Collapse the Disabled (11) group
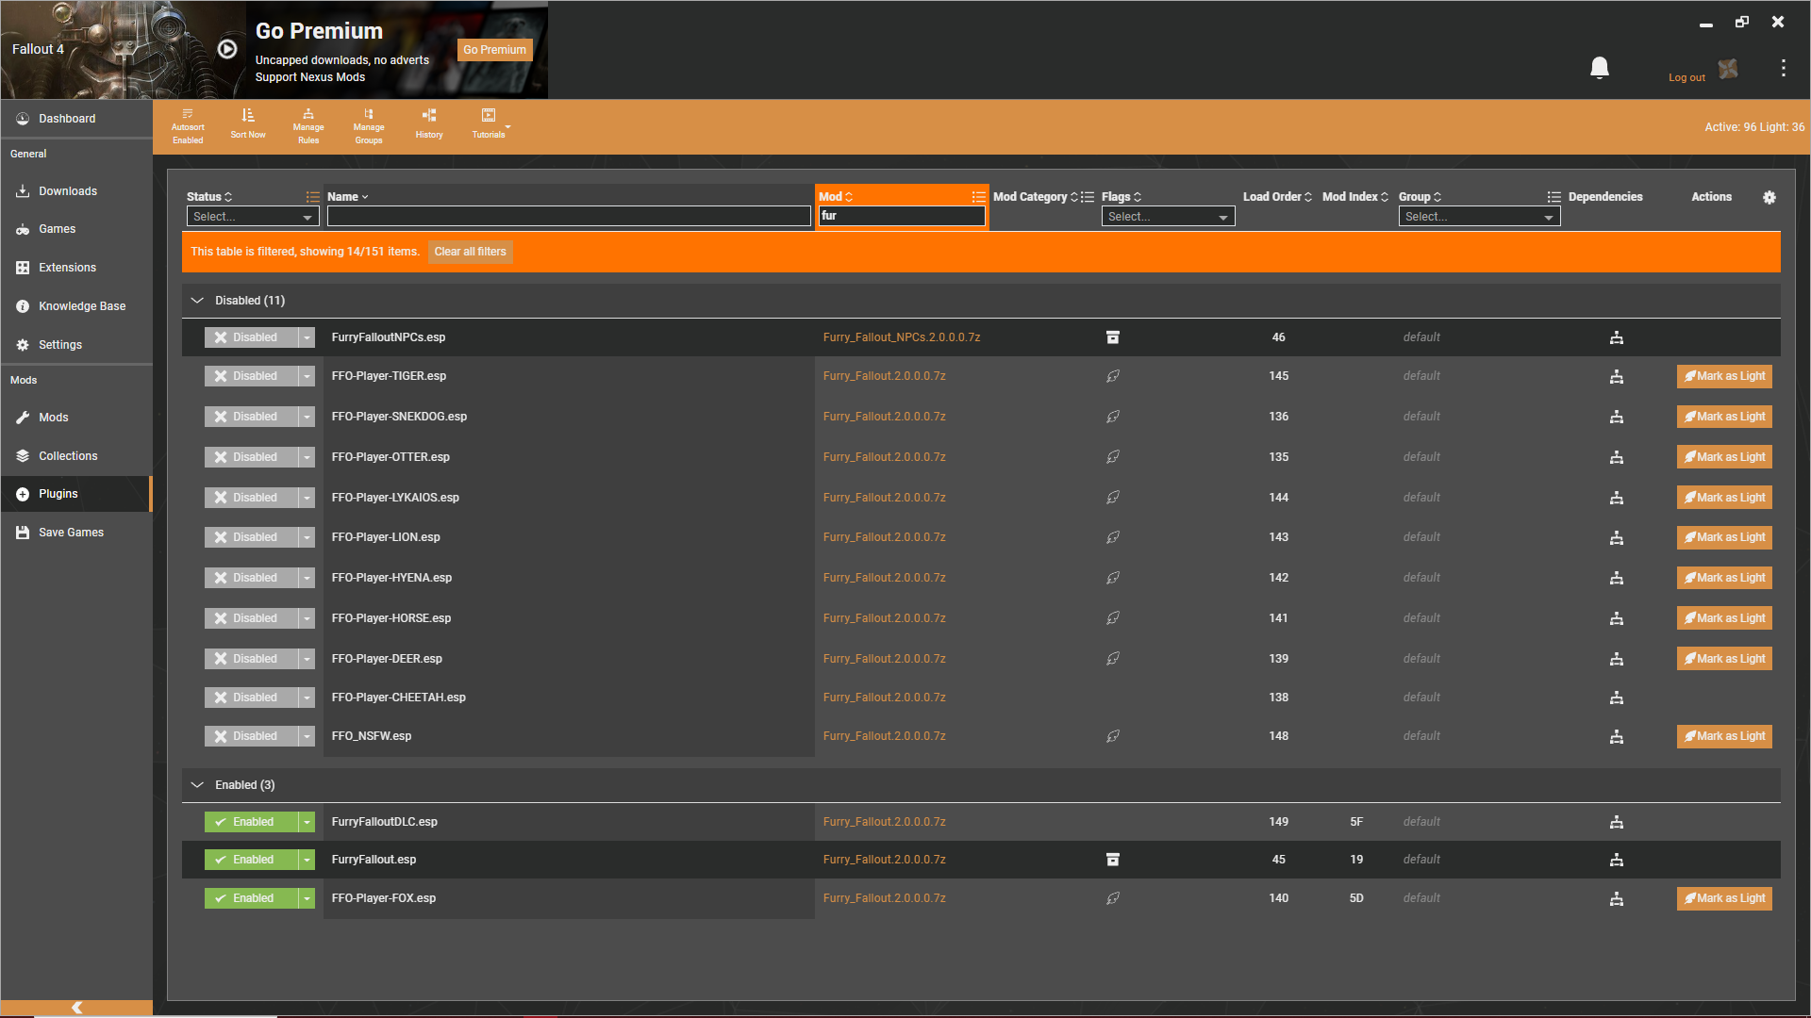The height and width of the screenshot is (1018, 1811). [x=197, y=301]
